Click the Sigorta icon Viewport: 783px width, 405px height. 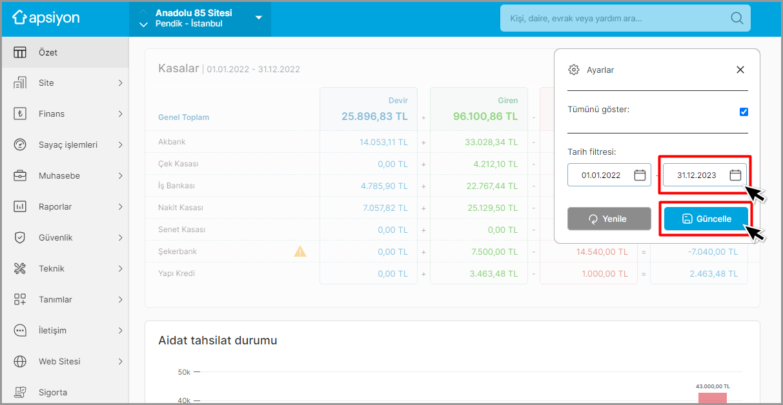tap(20, 392)
